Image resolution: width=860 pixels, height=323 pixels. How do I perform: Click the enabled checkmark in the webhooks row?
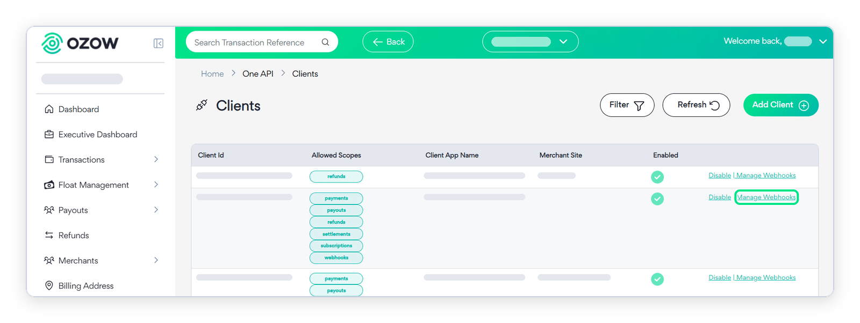click(657, 199)
